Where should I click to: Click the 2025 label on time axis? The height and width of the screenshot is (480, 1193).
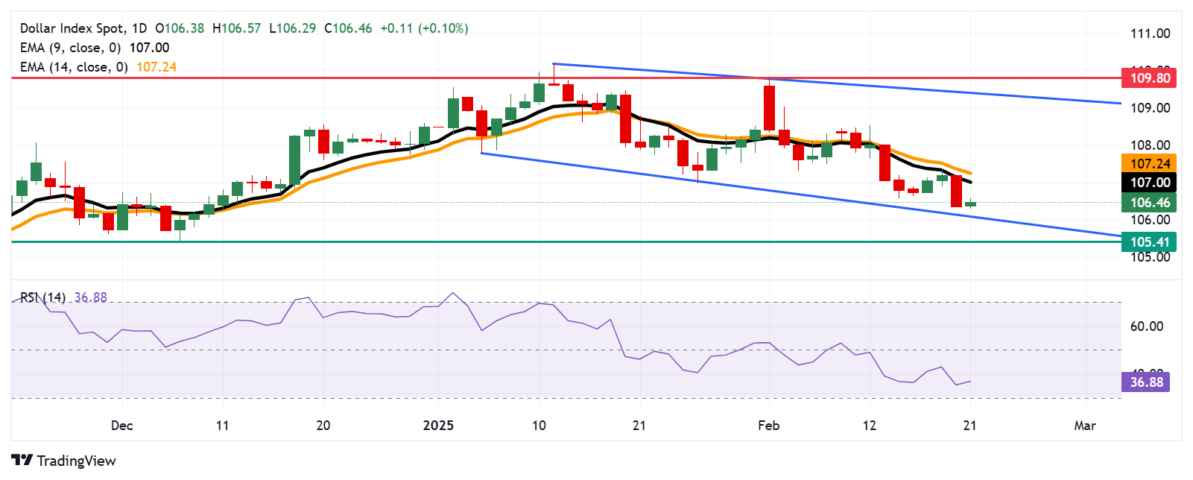point(438,426)
